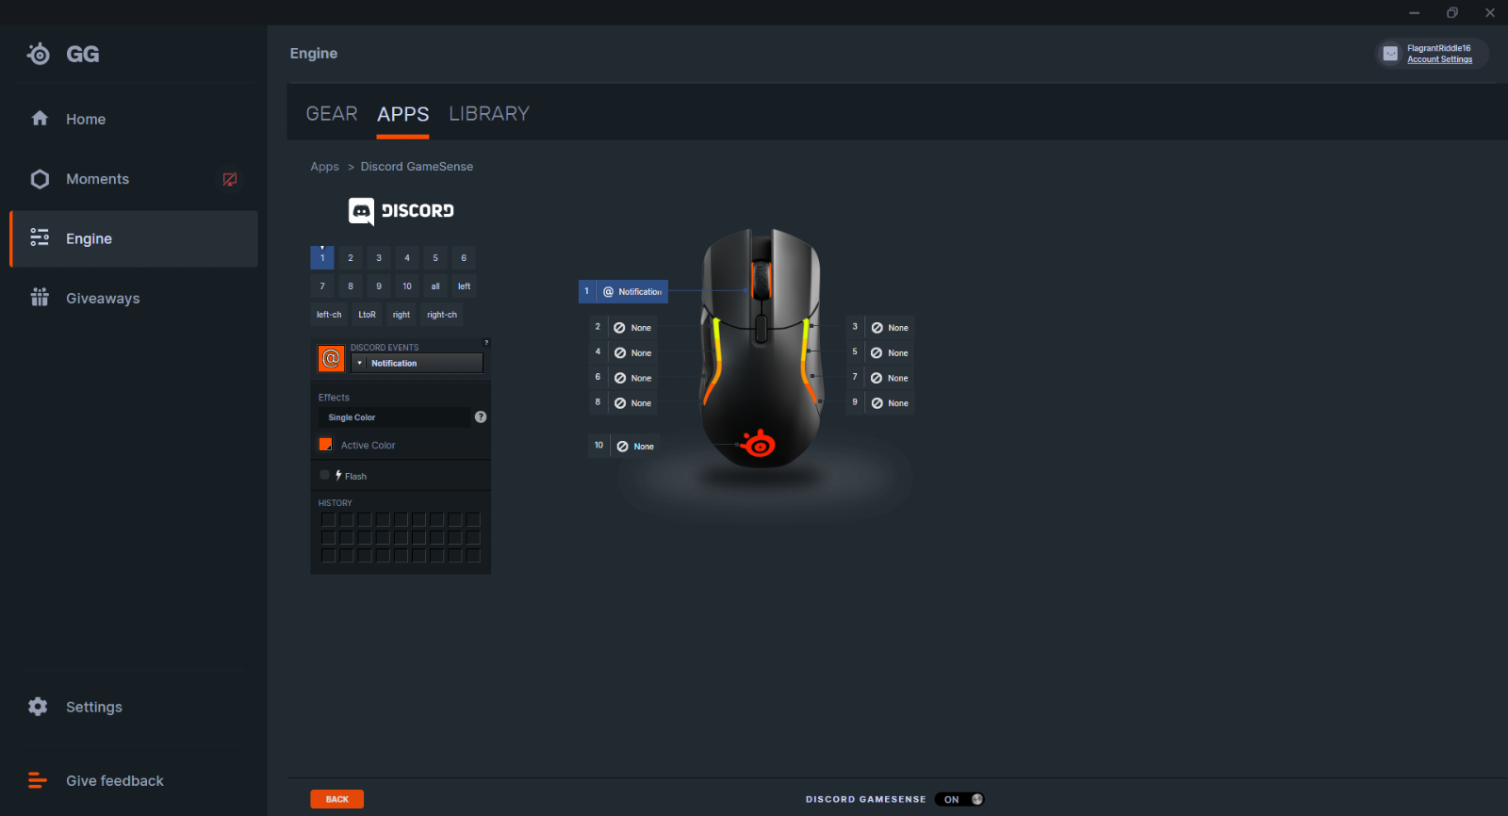Open the Effects help question mark
The width and height of the screenshot is (1508, 816).
coord(481,416)
